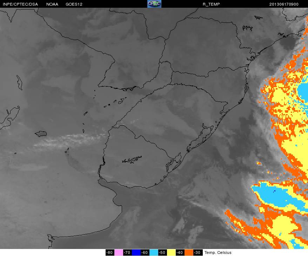Click the -40 legend value
This screenshot has height=256, width=308.
(x=180, y=252)
